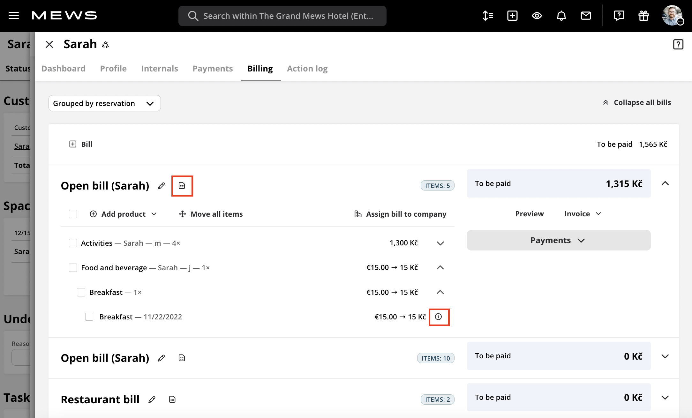Collapse the Breakfast 1× row
The height and width of the screenshot is (418, 692).
440,292
